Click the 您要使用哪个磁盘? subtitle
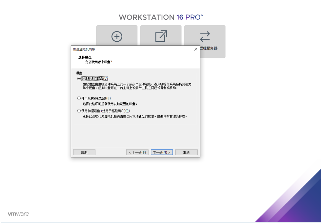This screenshot has width=322, height=224. (99, 62)
